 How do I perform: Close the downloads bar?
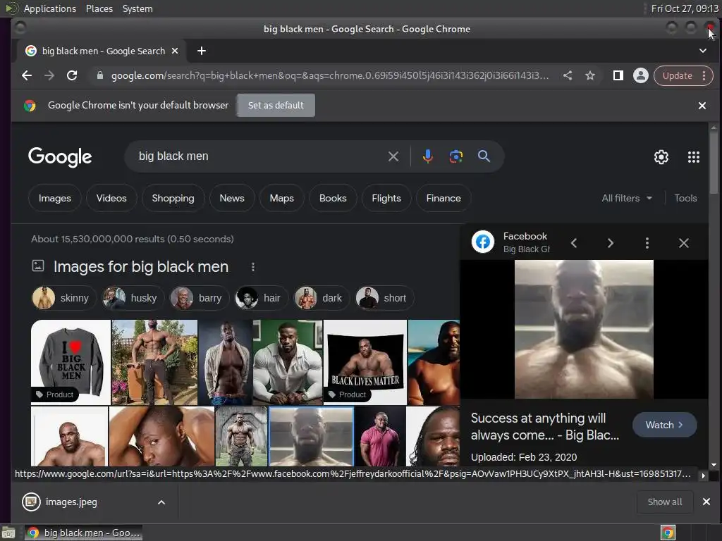[x=706, y=502]
